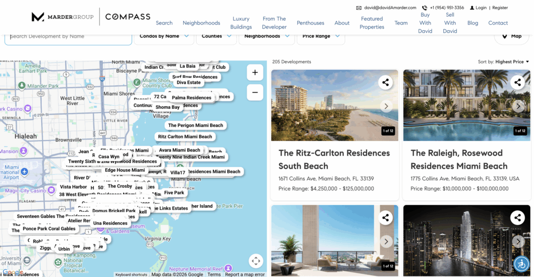Open the accessibility widget icon
Screen dimensions: 534x277
pos(521,264)
